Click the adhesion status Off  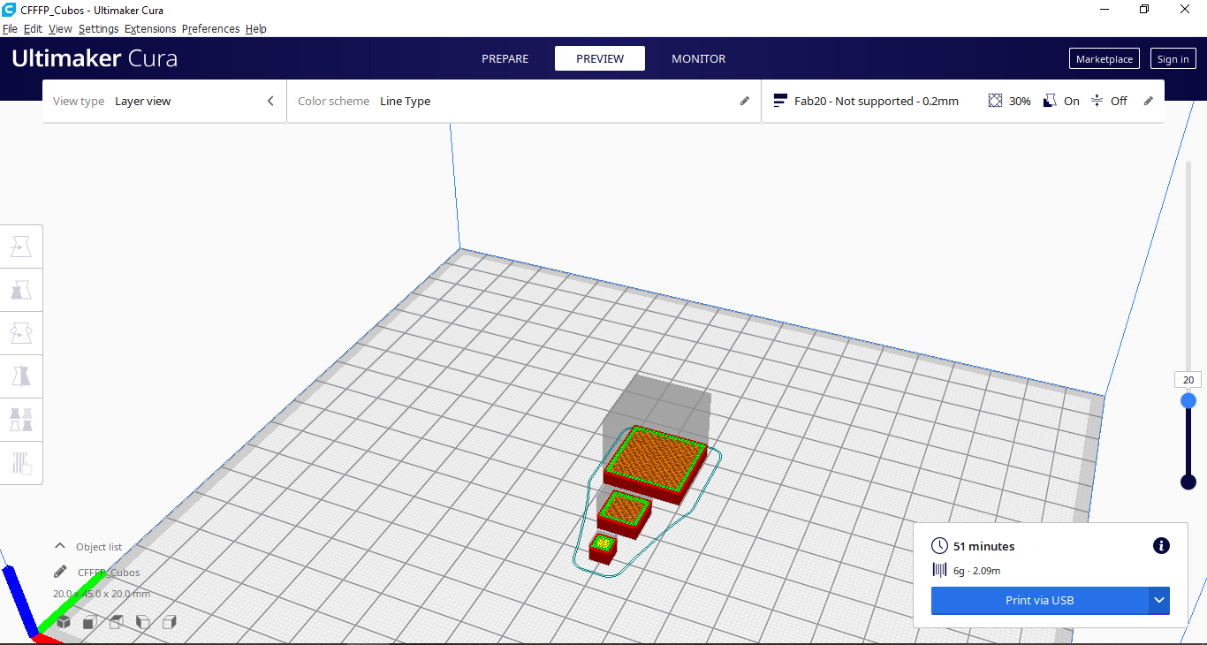pyautogui.click(x=1119, y=102)
